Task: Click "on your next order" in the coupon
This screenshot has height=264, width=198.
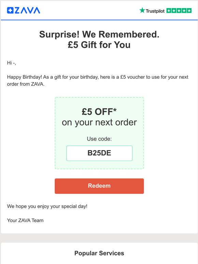Action: 99,122
